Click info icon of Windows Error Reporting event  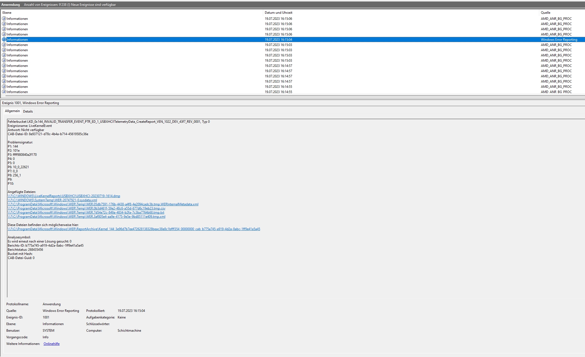click(x=4, y=40)
